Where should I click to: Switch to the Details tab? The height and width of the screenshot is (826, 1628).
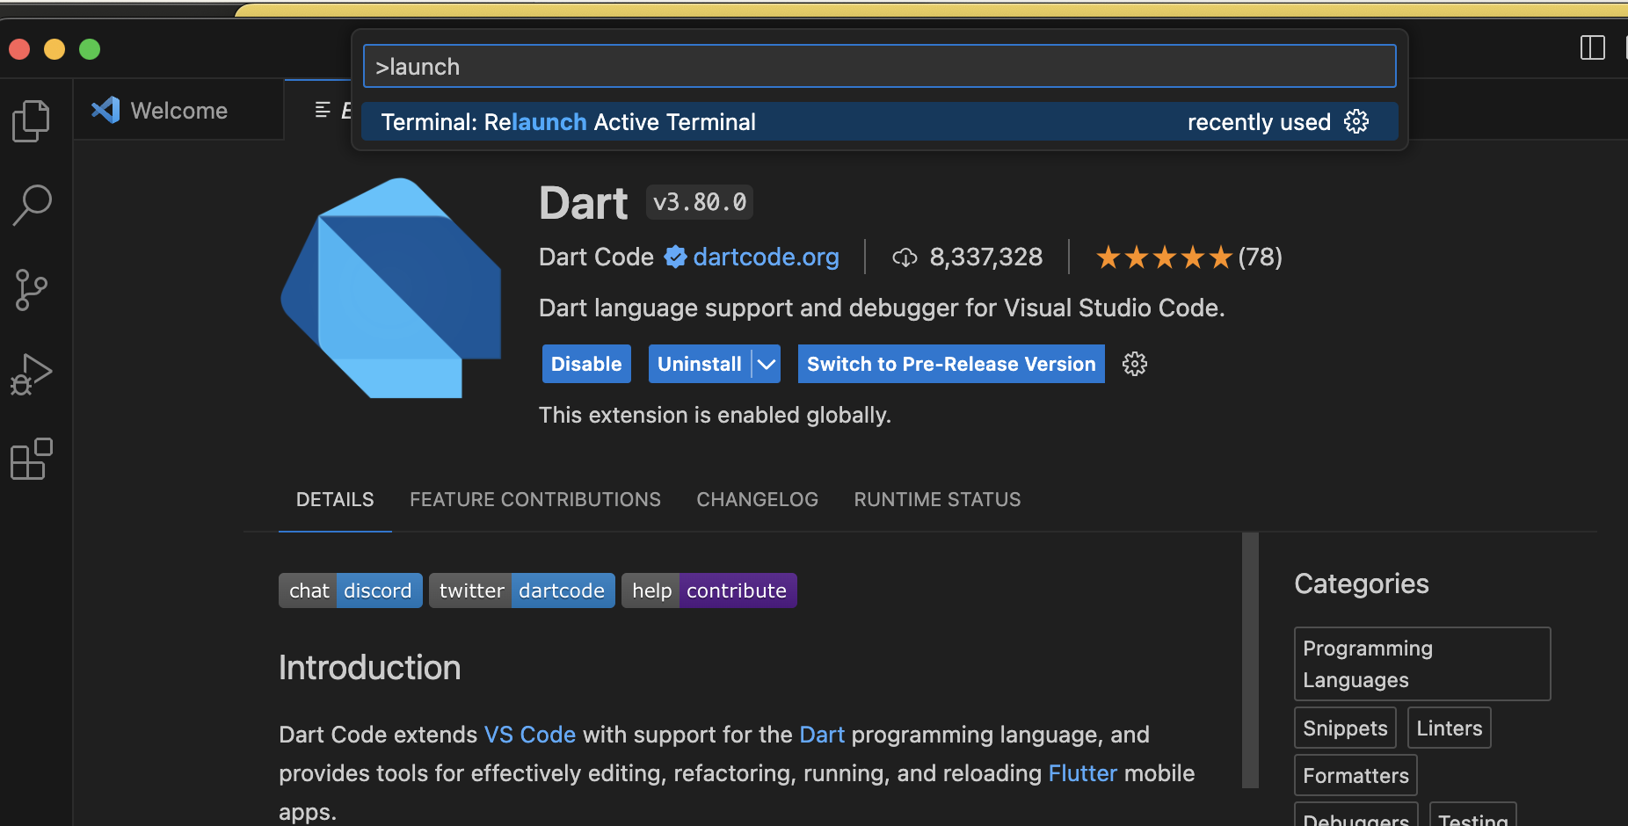point(335,499)
